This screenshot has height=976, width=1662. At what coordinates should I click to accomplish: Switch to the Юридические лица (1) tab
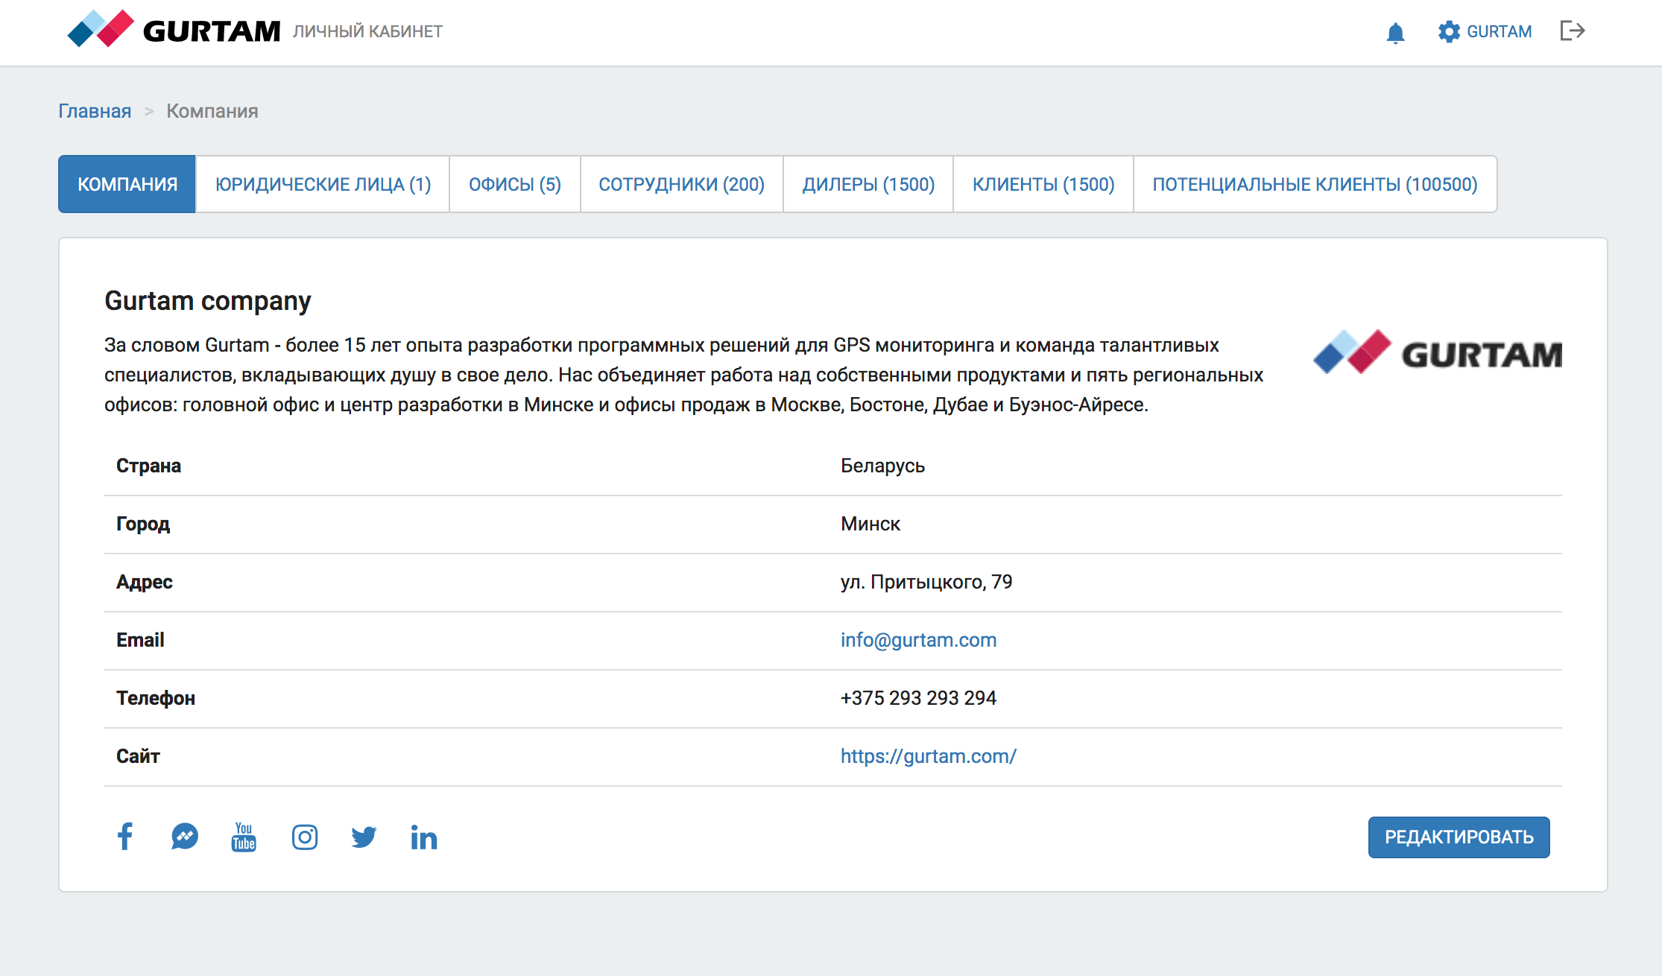click(323, 184)
